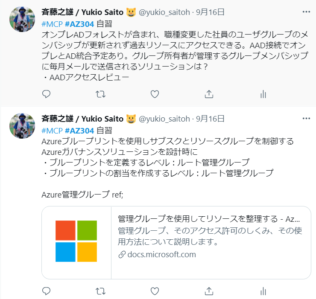The height and width of the screenshot is (299, 316).
Task: Reply to the first AZ304 tweet
Action: [47, 94]
